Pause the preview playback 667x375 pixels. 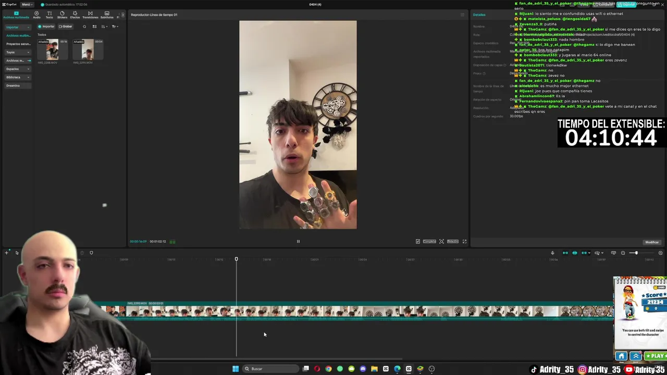[298, 242]
